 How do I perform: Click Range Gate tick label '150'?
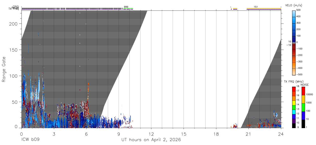[x=14, y=50]
